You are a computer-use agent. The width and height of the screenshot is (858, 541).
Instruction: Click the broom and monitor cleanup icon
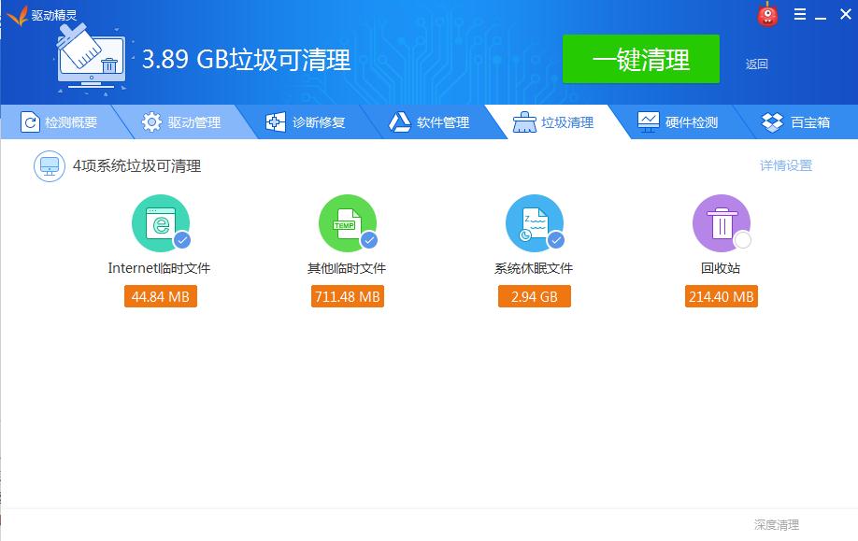[92, 59]
